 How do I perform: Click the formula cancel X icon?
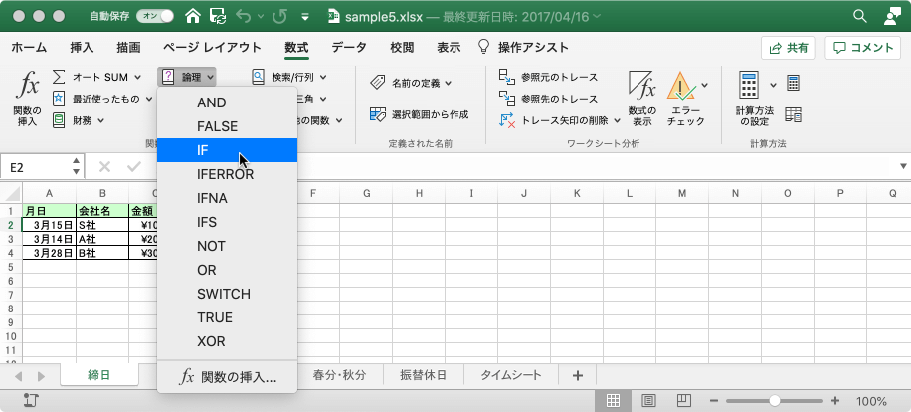pos(104,167)
